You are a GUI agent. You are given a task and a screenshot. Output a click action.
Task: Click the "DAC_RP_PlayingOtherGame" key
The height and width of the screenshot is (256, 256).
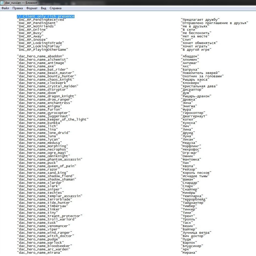(x=42, y=50)
